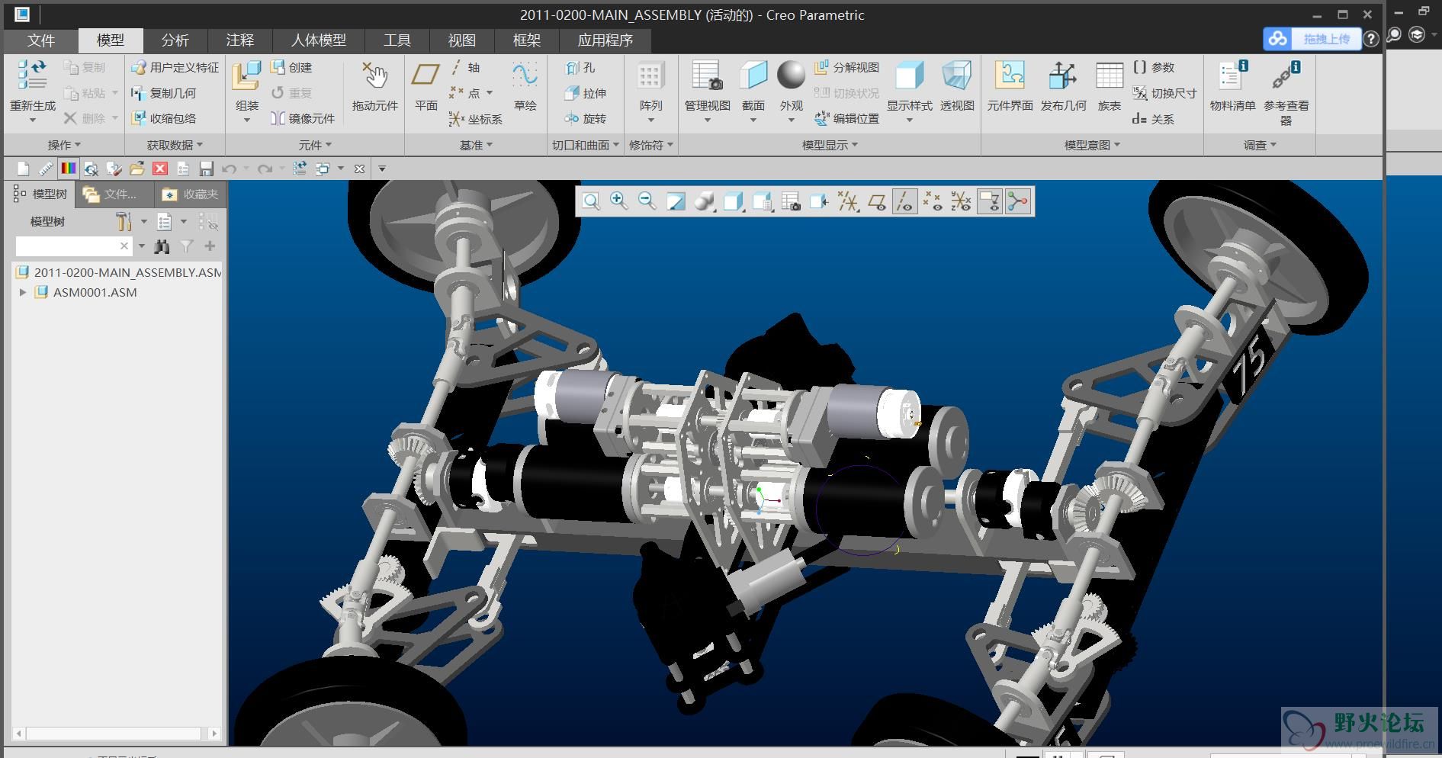Switch to the 收藏夹 panel tab
This screenshot has height=758, width=1442.
(x=190, y=194)
